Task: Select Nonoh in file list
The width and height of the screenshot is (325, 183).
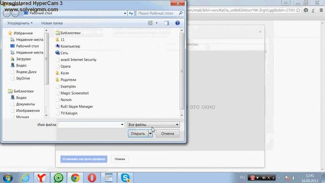Action: tap(66, 100)
